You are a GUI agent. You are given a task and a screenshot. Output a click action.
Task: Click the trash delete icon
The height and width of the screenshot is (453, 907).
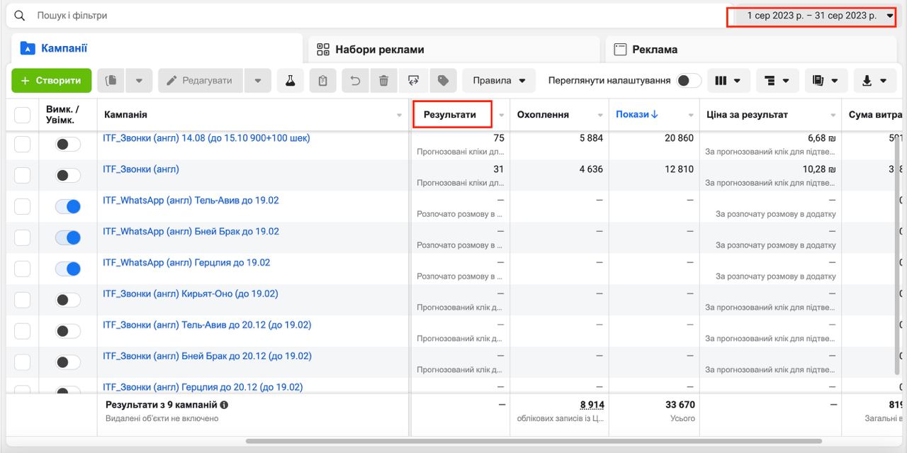click(x=383, y=81)
